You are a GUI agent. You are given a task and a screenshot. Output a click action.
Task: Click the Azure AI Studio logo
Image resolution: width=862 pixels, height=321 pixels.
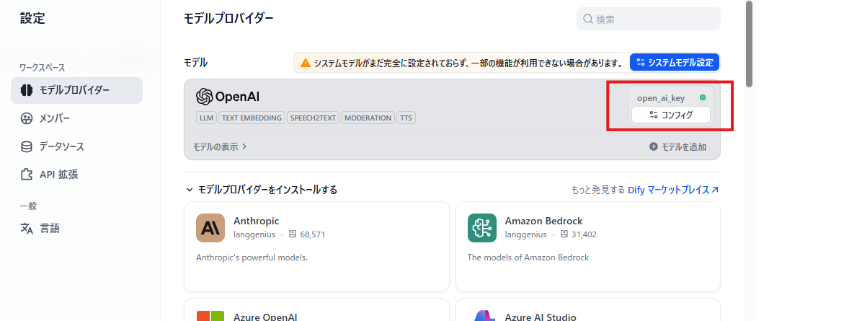tap(482, 315)
